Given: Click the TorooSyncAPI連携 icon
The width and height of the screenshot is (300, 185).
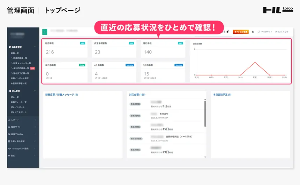Looking at the screenshot, I should point(9,148).
